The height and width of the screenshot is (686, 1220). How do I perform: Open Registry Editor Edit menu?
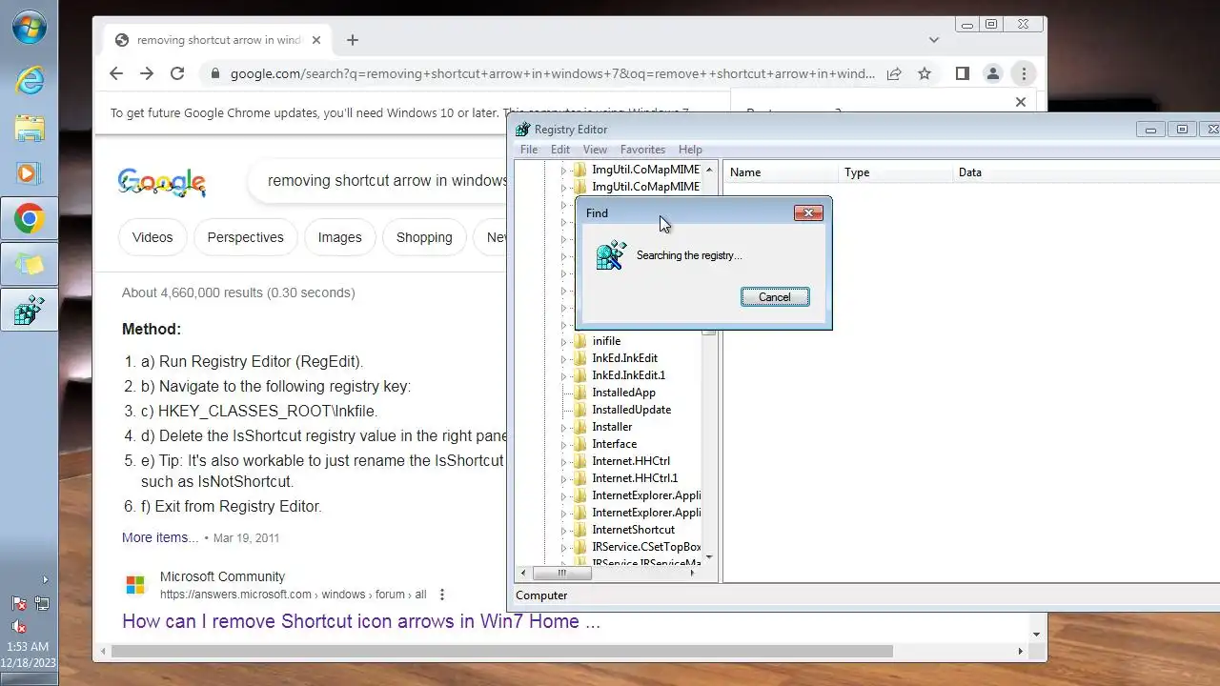pyautogui.click(x=560, y=150)
